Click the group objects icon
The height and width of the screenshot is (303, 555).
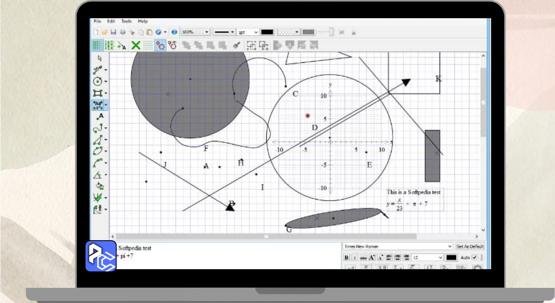(251, 45)
